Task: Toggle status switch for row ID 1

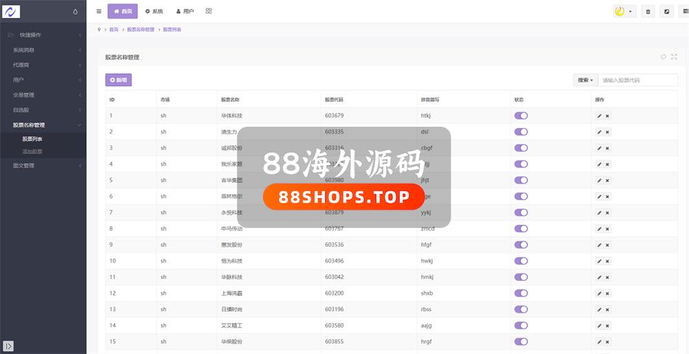Action: pos(521,116)
